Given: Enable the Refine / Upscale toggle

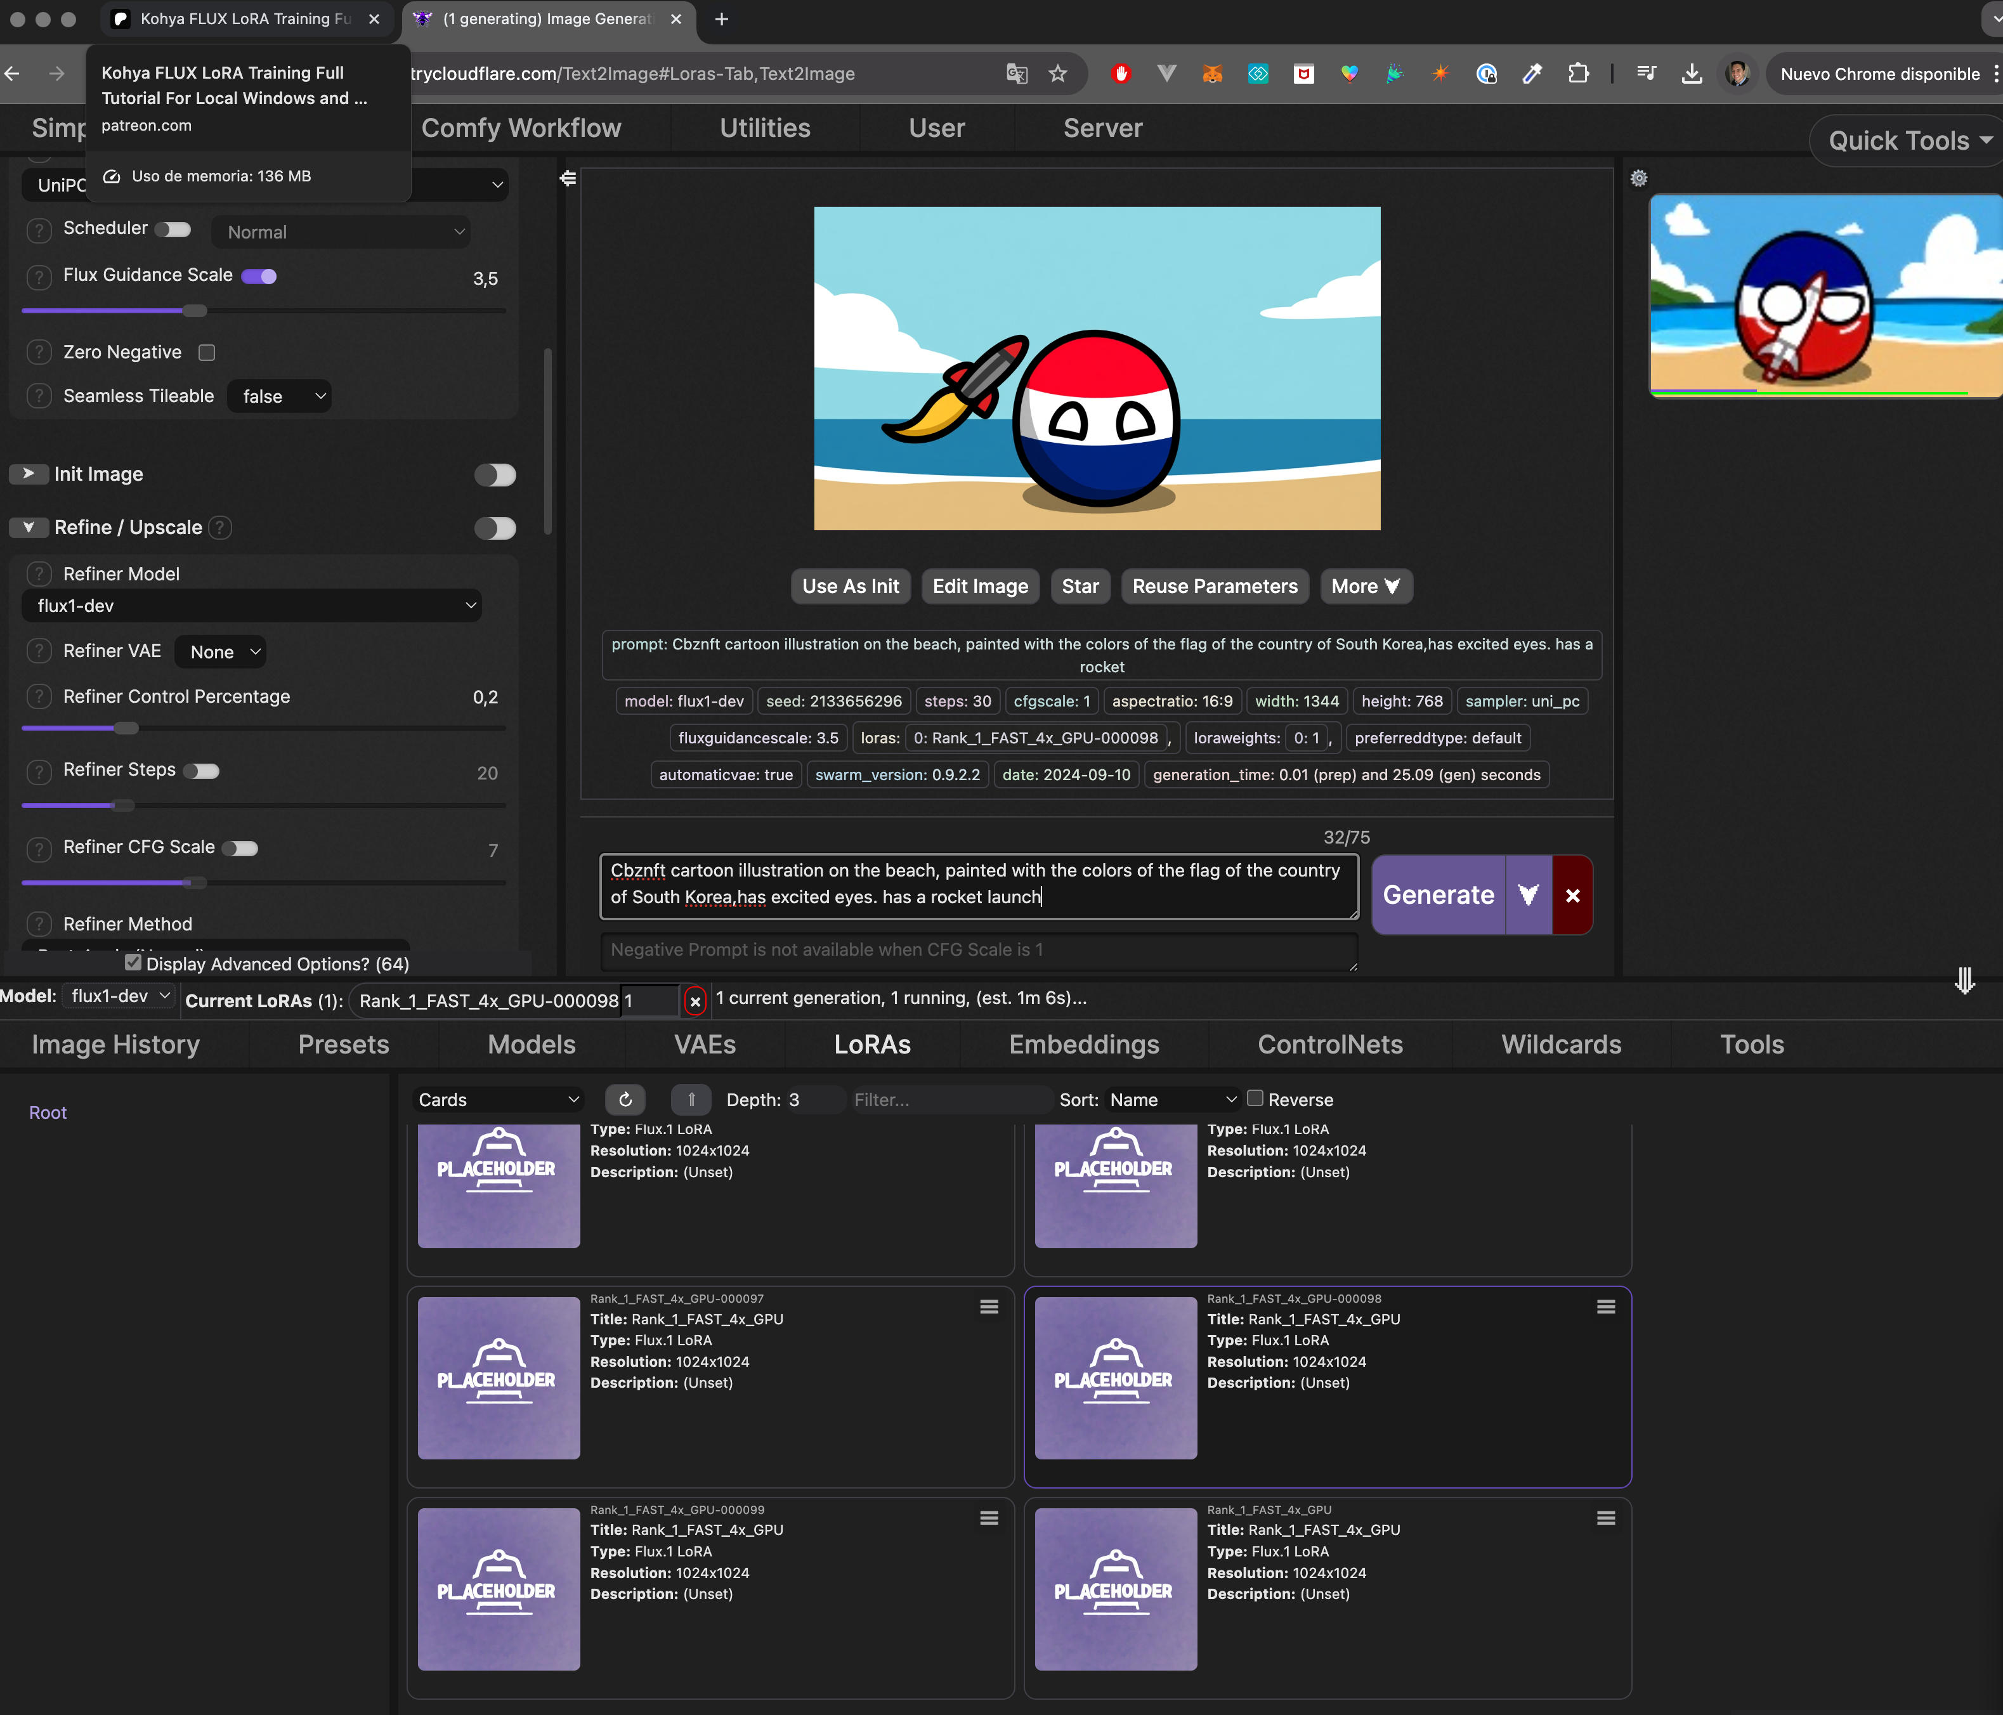Looking at the screenshot, I should 495,528.
